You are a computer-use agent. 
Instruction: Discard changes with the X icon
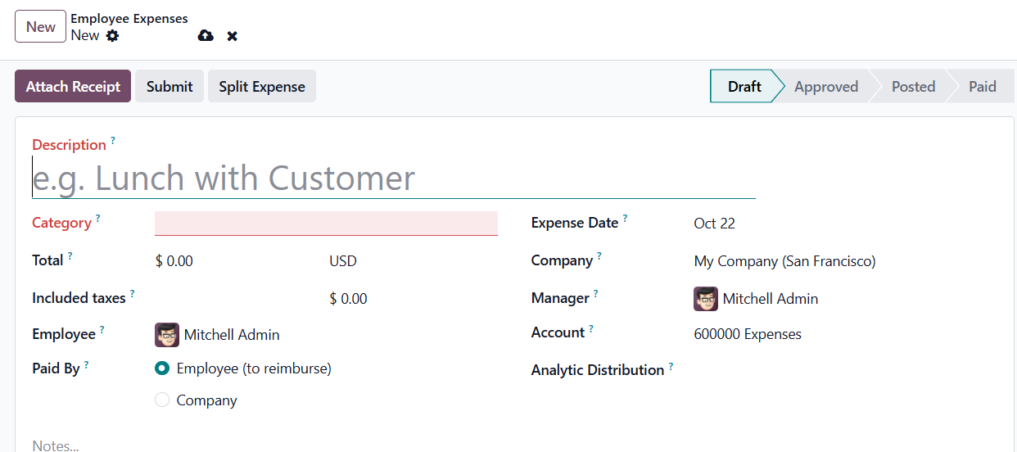tap(233, 36)
